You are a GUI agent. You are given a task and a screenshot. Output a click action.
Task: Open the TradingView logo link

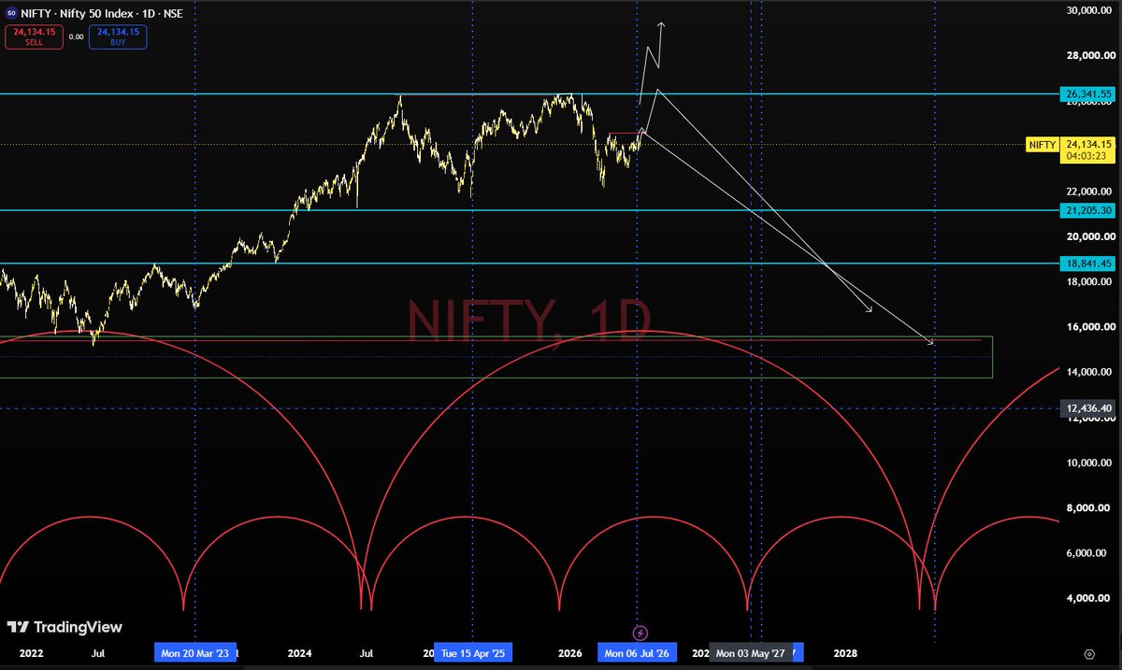65,628
